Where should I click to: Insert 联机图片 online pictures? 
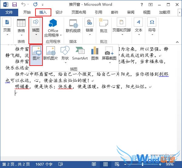[x=51, y=53]
